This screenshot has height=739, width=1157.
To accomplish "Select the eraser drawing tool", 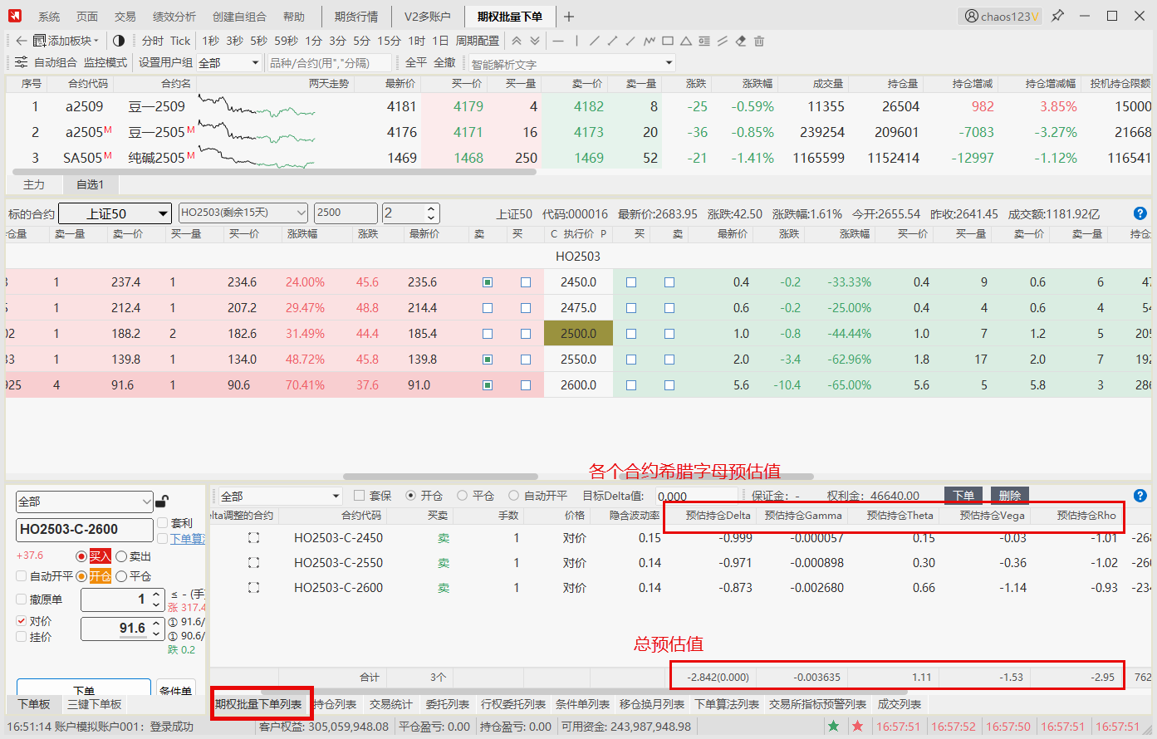I will (740, 41).
